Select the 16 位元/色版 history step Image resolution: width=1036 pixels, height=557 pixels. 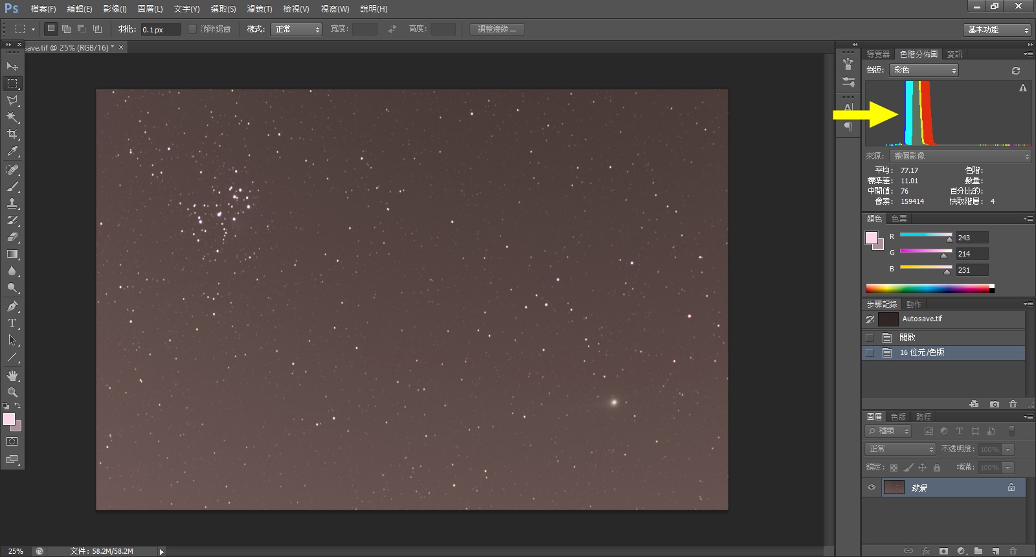[922, 352]
